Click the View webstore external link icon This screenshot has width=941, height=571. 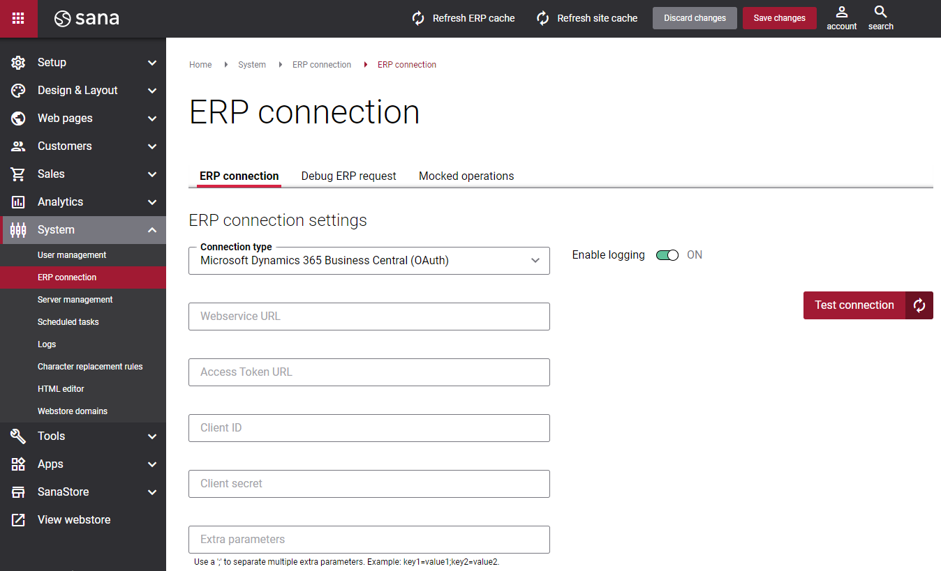[18, 520]
